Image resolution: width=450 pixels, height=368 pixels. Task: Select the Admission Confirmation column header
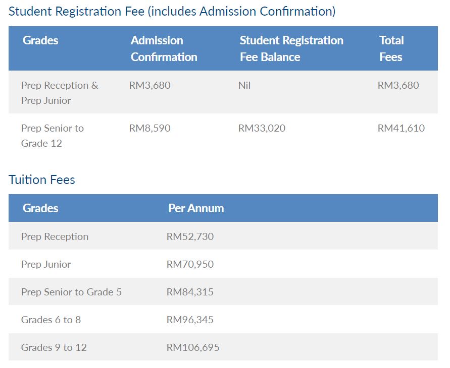coord(164,48)
